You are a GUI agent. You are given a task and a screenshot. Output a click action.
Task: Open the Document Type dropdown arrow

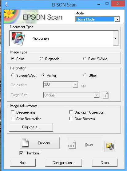coord(116,38)
